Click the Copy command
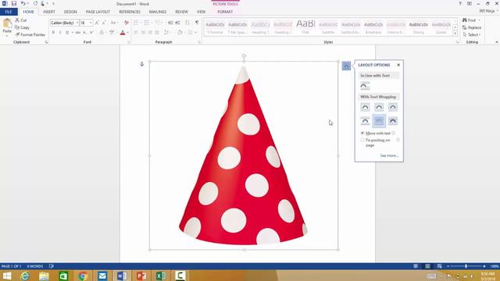 [x=23, y=27]
